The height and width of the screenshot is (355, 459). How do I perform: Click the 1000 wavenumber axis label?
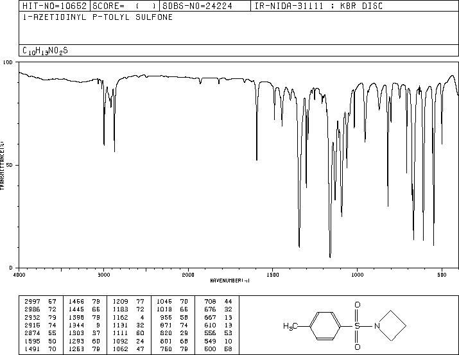click(357, 275)
